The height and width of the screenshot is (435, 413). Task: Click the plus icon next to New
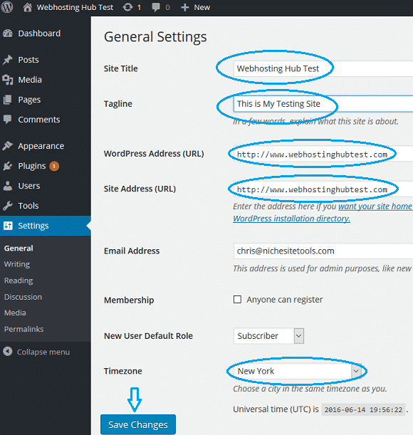(185, 8)
